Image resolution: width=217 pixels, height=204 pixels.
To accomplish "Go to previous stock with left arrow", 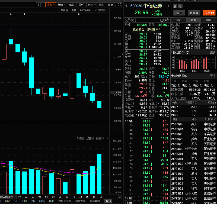I will pos(126,6).
